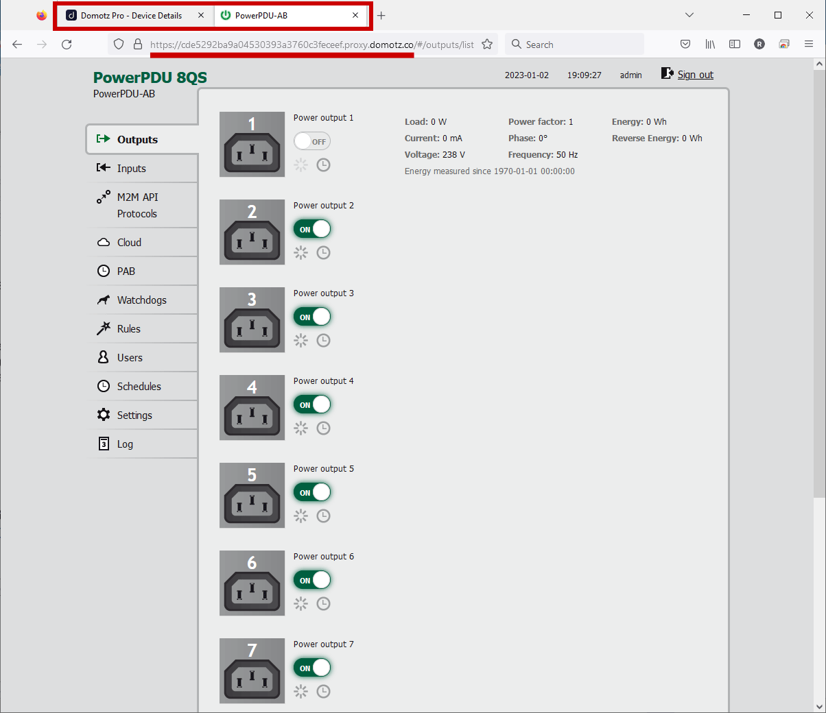
Task: Click the restart icon under Power output 4
Action: [x=301, y=428]
